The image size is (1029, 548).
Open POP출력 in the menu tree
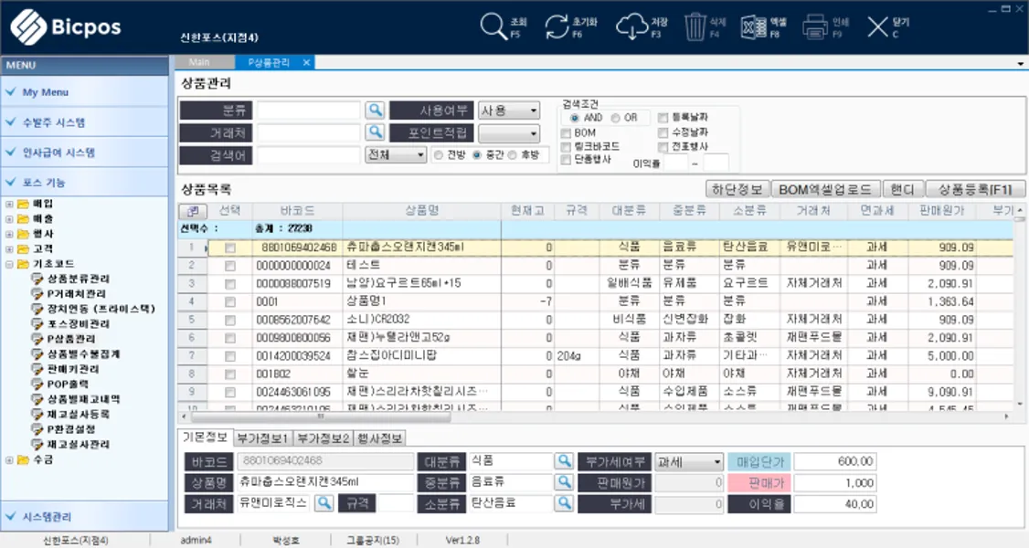coord(68,385)
